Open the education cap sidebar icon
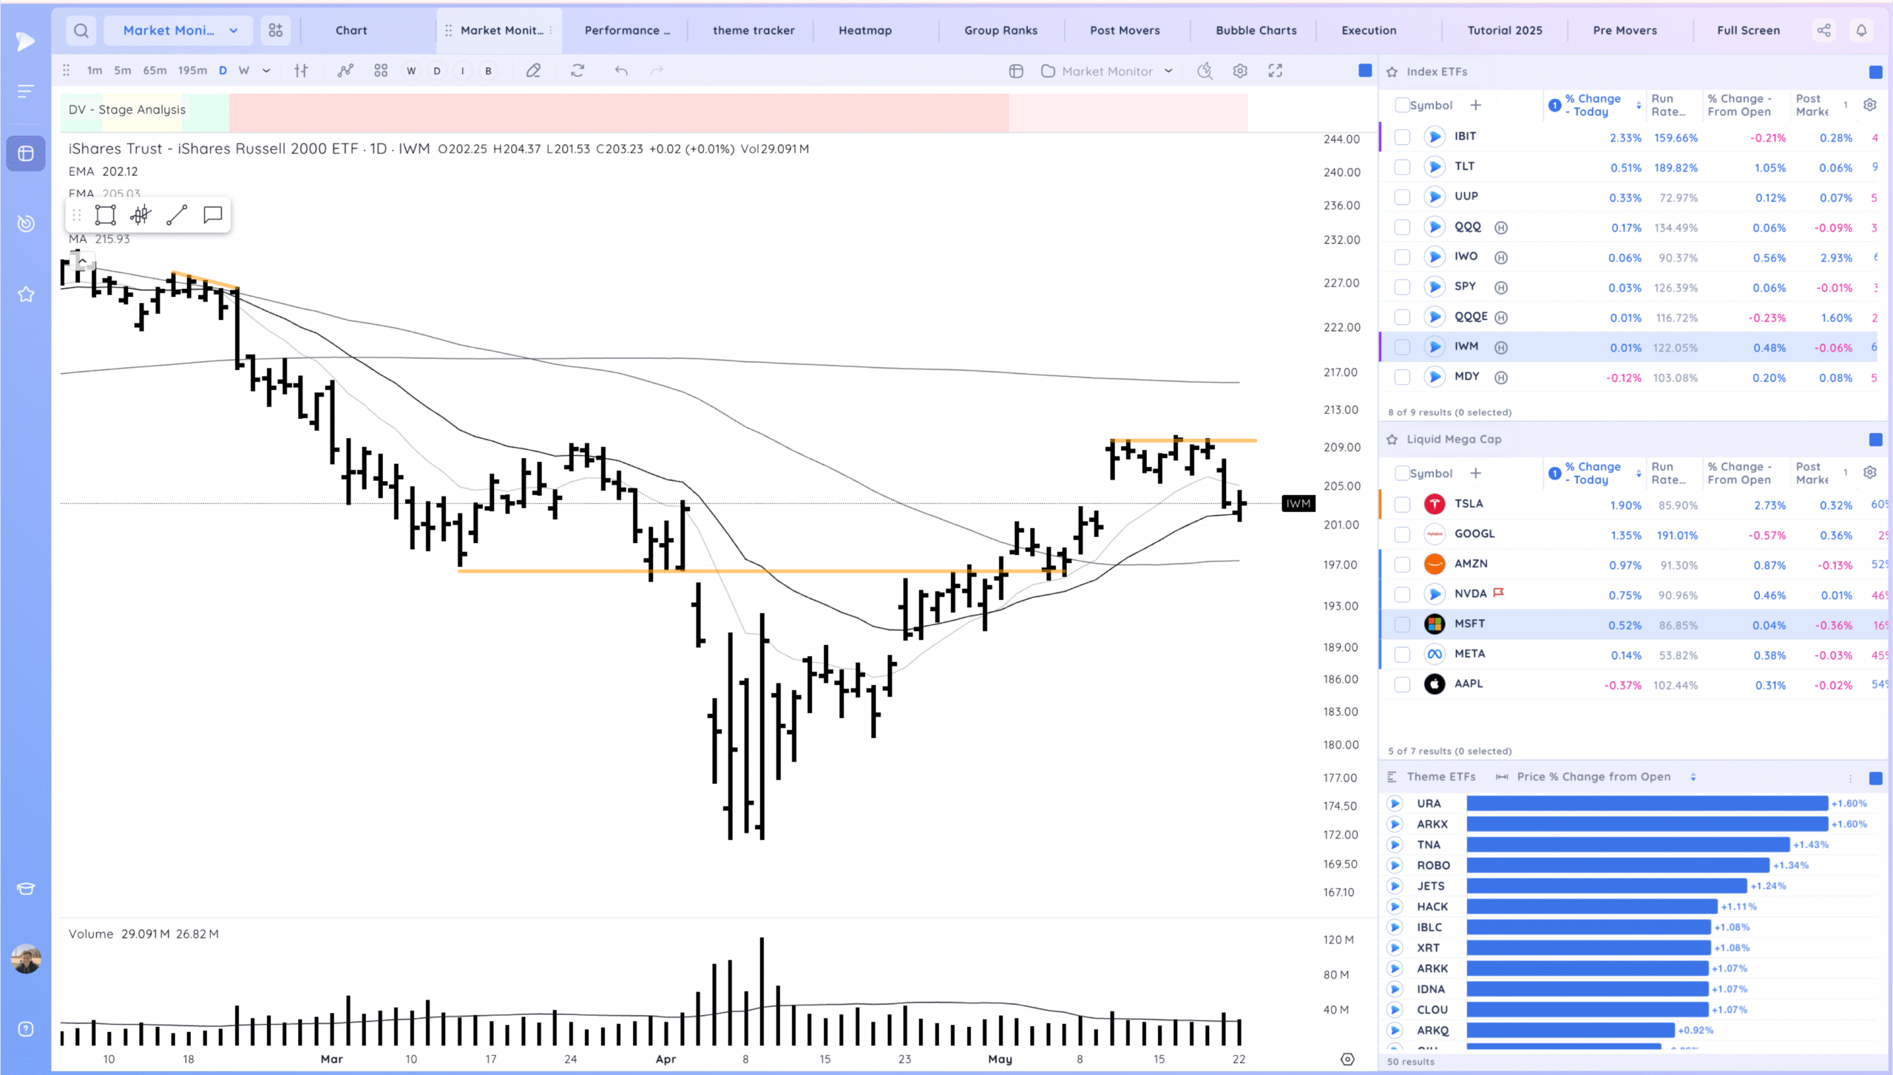Screen dimensions: 1893x1075 [26, 888]
